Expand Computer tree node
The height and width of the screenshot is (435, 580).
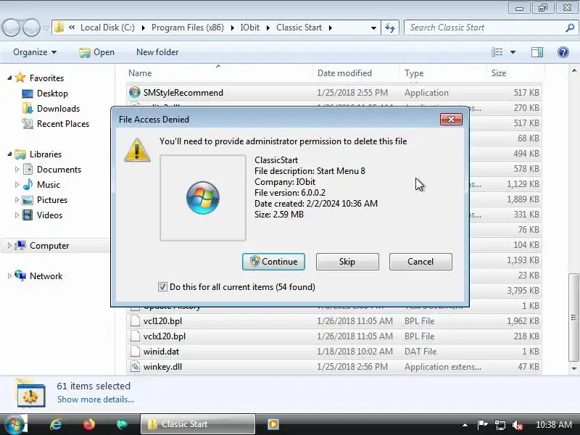coord(9,245)
